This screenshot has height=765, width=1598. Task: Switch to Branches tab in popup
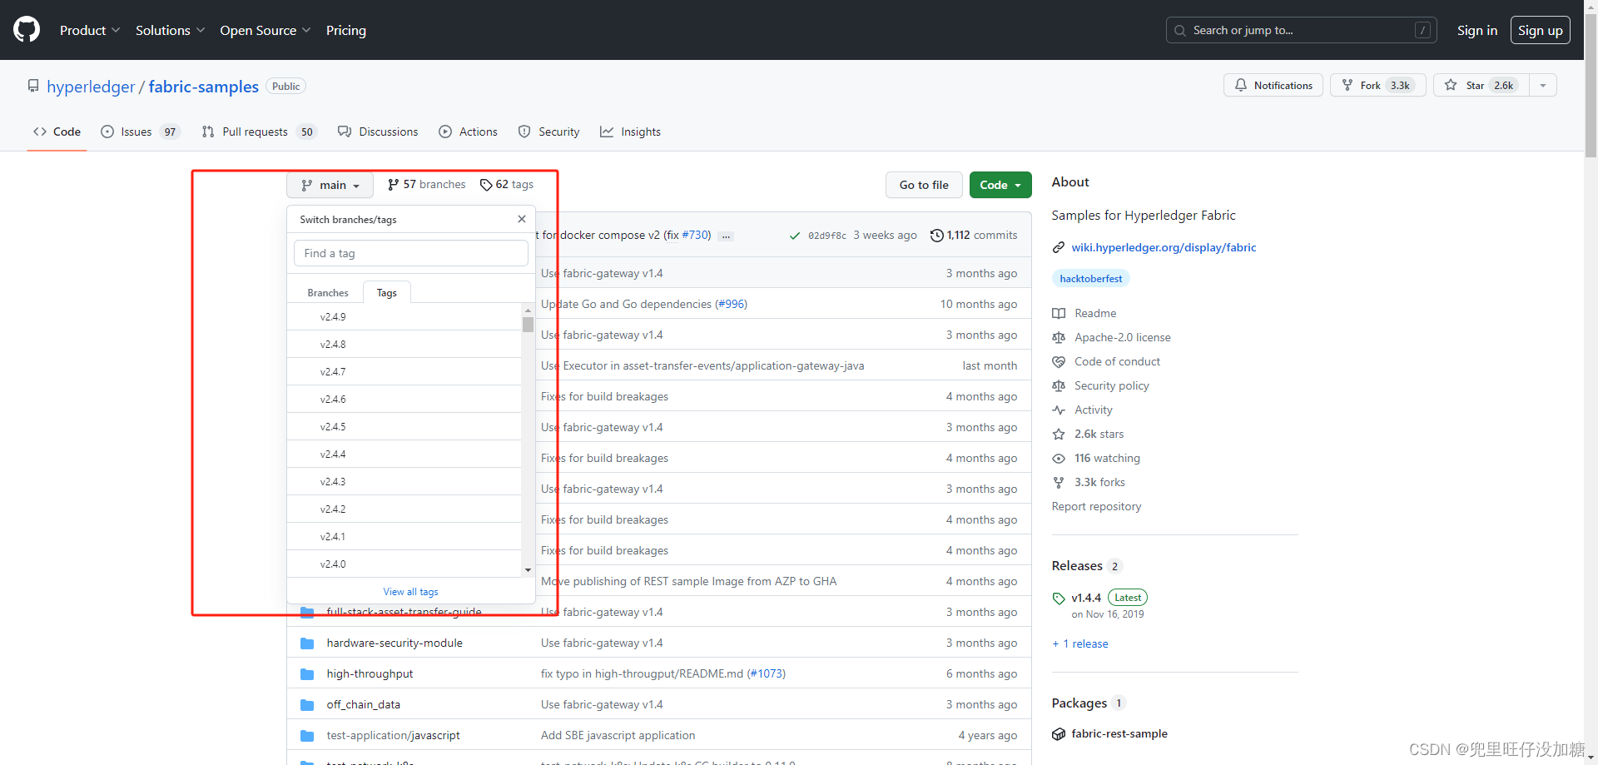[x=328, y=292]
